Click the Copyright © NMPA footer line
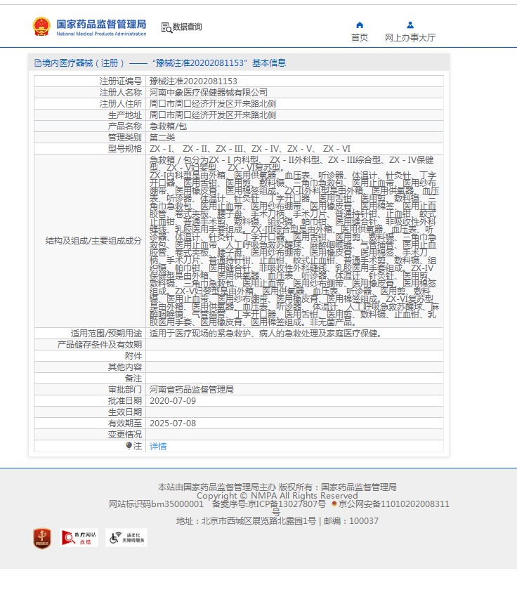517x611 pixels. click(277, 495)
